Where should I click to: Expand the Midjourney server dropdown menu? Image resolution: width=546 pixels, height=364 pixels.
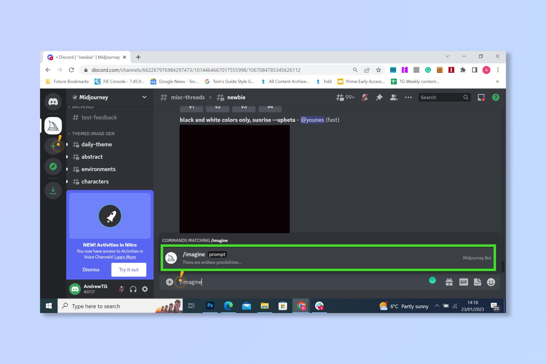click(x=145, y=97)
